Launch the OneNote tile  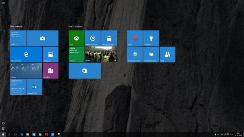tap(50, 71)
